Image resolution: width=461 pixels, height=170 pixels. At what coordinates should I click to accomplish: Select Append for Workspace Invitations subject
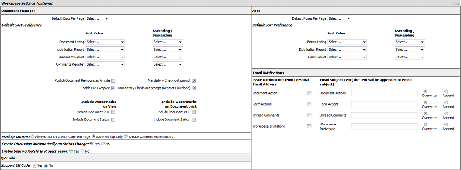(446, 125)
